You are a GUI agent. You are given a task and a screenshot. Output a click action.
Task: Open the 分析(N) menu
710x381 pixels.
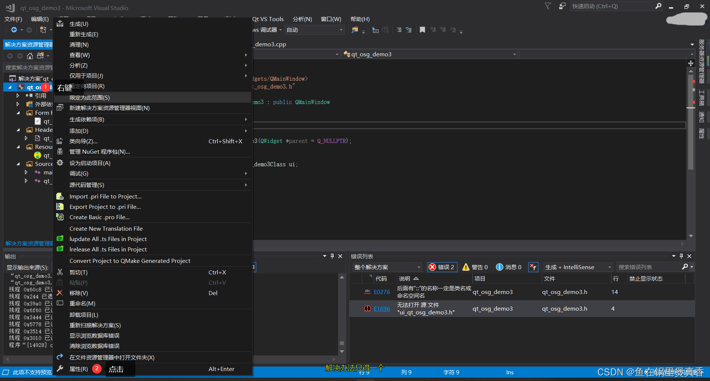(x=302, y=19)
